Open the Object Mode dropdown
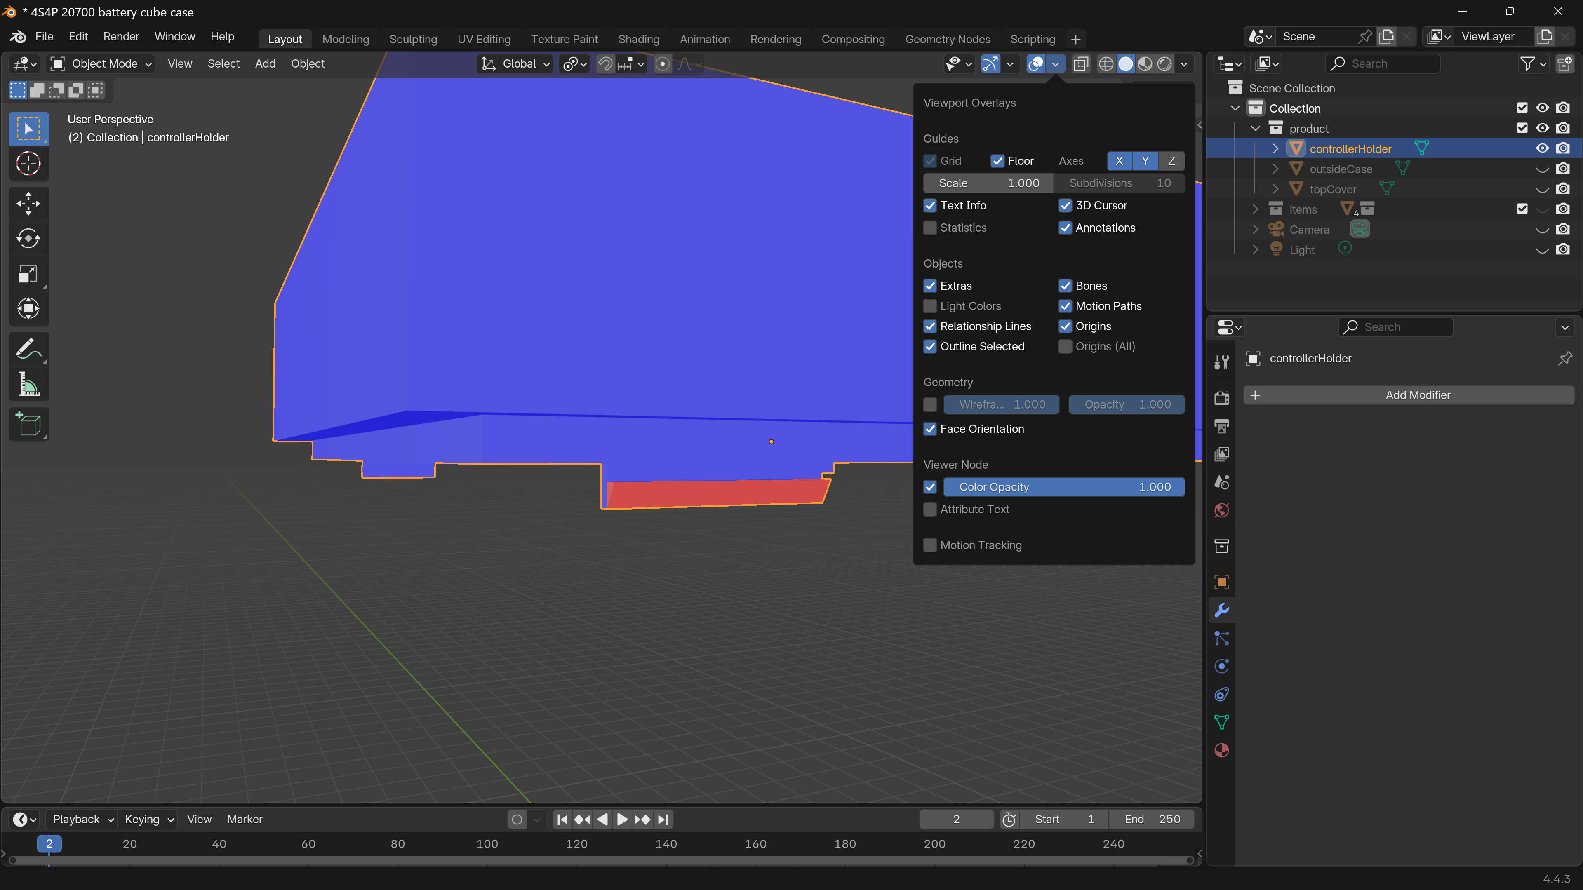Screen dimensions: 1583x890 [x=102, y=64]
